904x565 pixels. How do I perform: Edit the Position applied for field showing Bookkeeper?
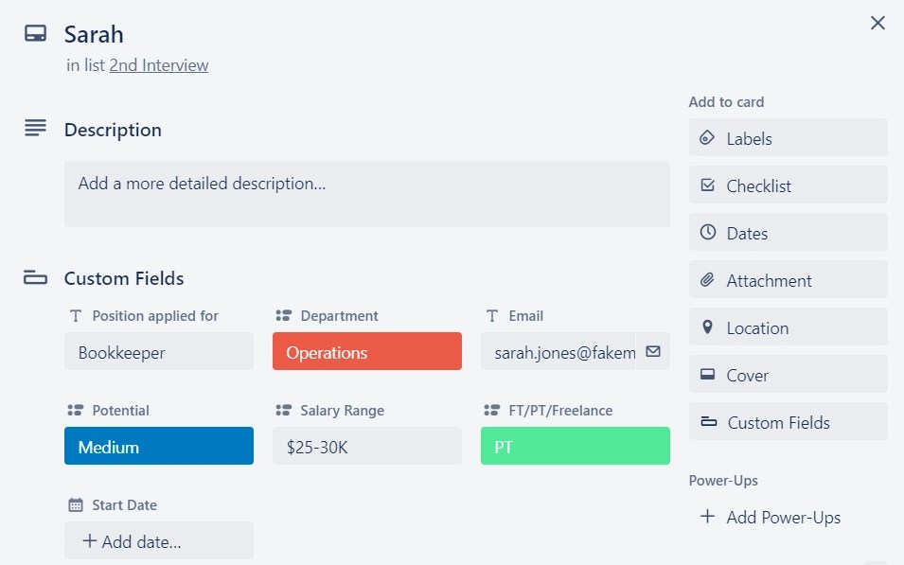pos(159,351)
